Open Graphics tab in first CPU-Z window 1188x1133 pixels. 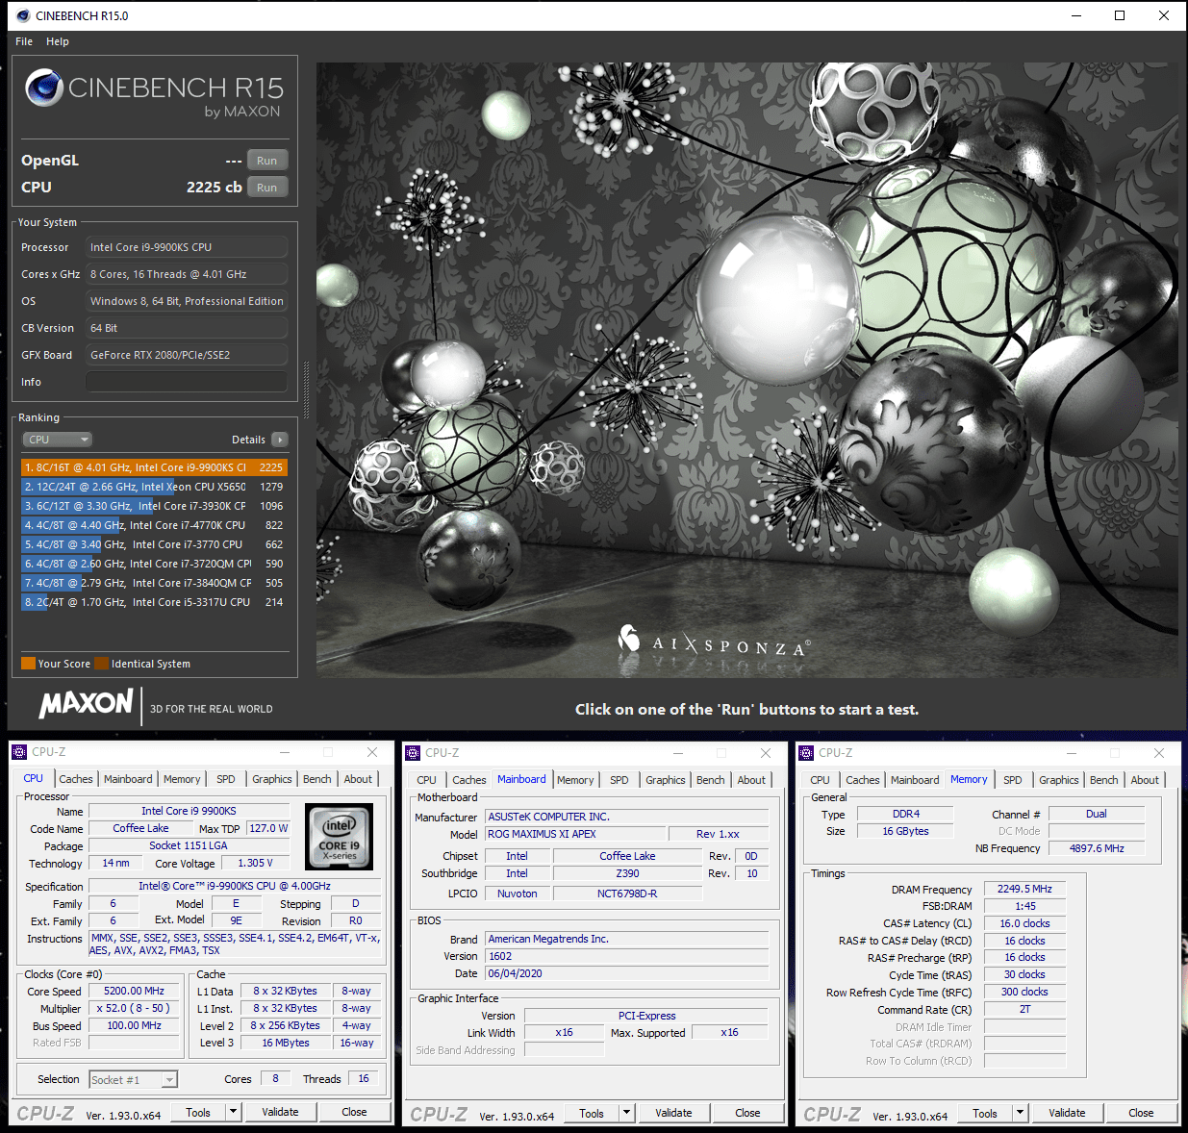pyautogui.click(x=272, y=779)
